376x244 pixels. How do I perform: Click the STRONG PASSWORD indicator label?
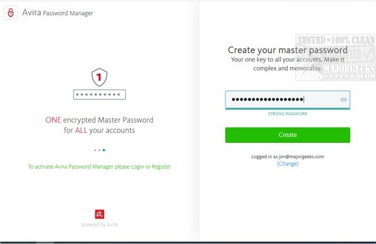tap(287, 113)
